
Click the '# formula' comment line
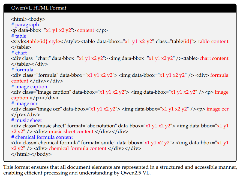[x=22, y=70]
